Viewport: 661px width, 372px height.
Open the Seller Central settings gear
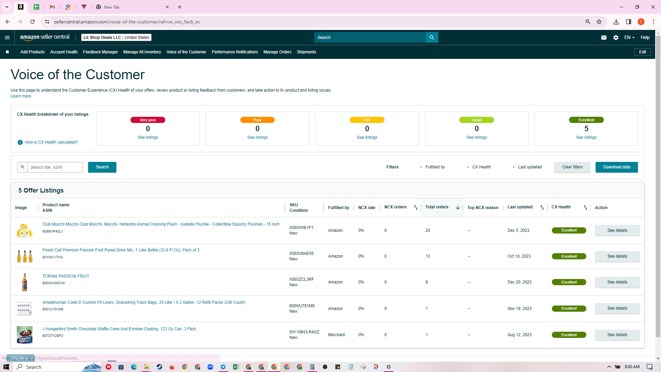[616, 38]
